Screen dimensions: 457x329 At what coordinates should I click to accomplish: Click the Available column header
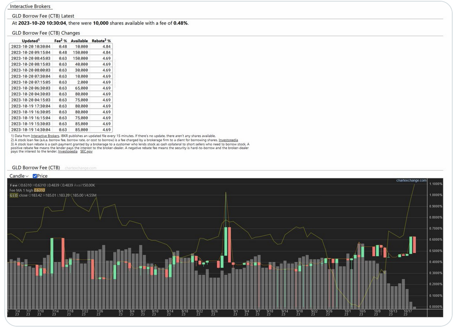(x=79, y=41)
